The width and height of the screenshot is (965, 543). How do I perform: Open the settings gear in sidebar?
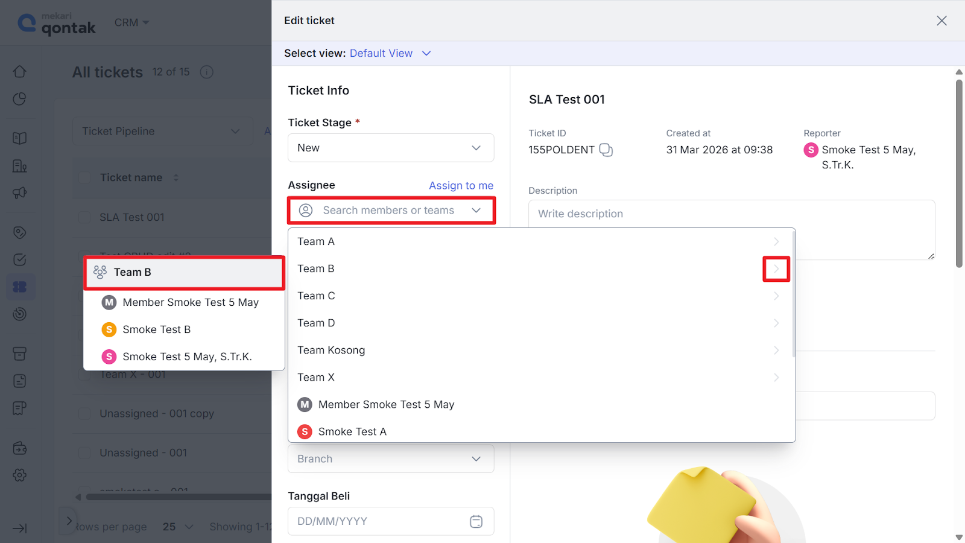click(x=20, y=475)
